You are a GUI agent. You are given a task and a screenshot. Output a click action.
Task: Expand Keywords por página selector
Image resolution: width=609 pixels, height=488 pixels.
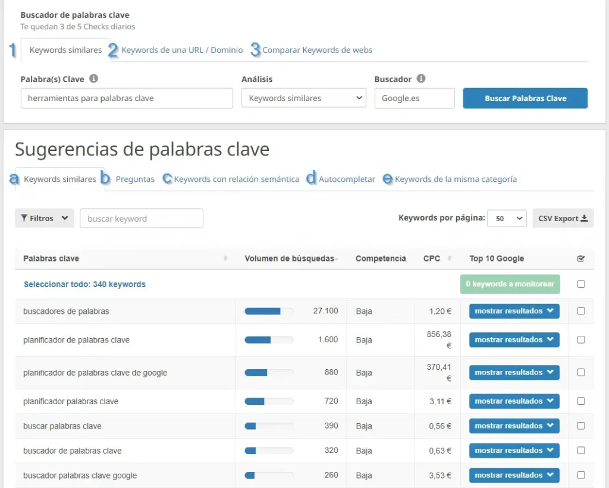pyautogui.click(x=507, y=218)
